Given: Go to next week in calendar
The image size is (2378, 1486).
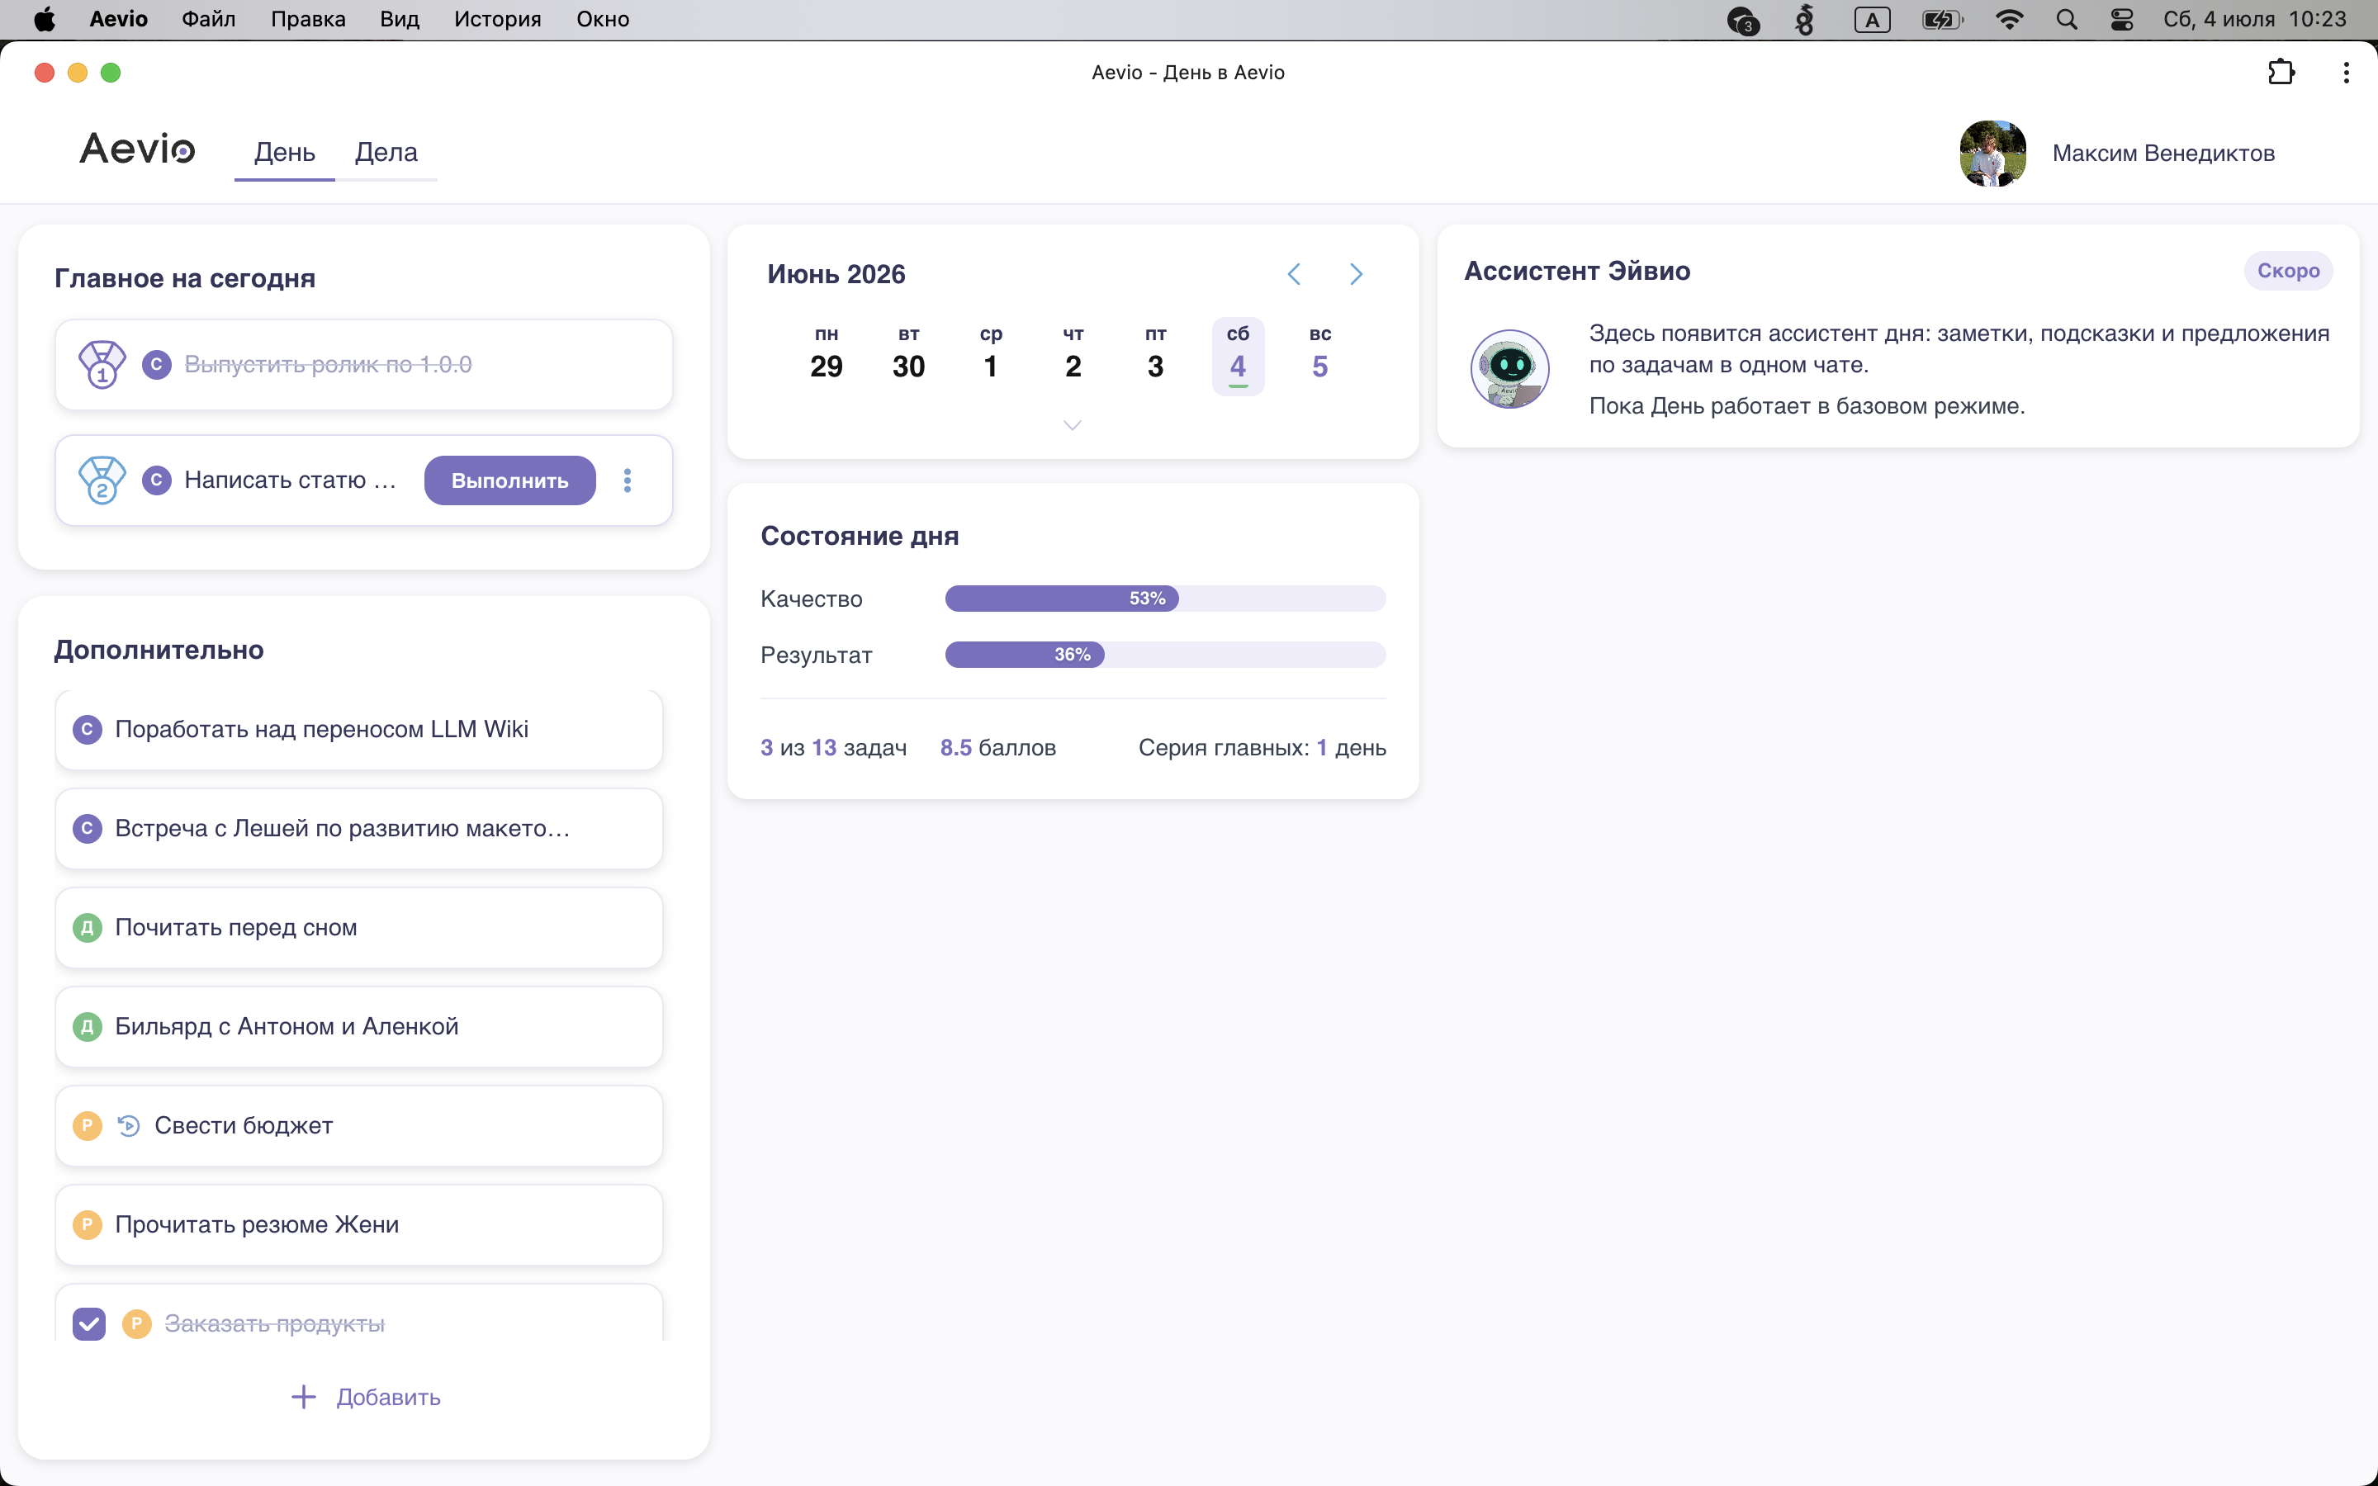Looking at the screenshot, I should (1356, 274).
